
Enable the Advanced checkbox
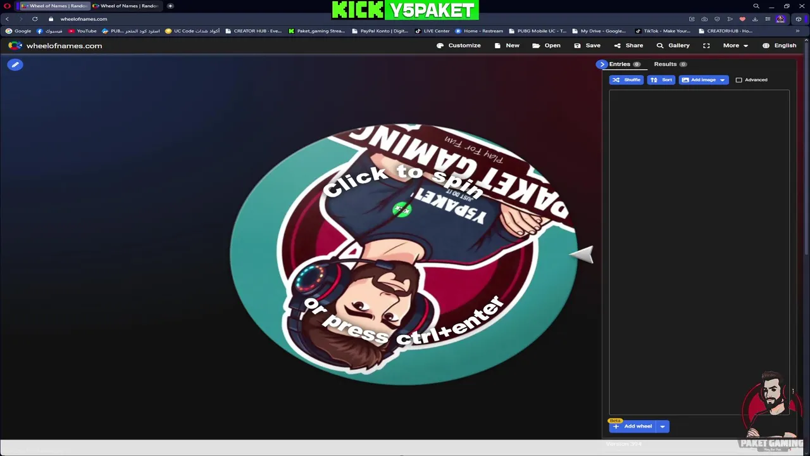[x=738, y=80]
